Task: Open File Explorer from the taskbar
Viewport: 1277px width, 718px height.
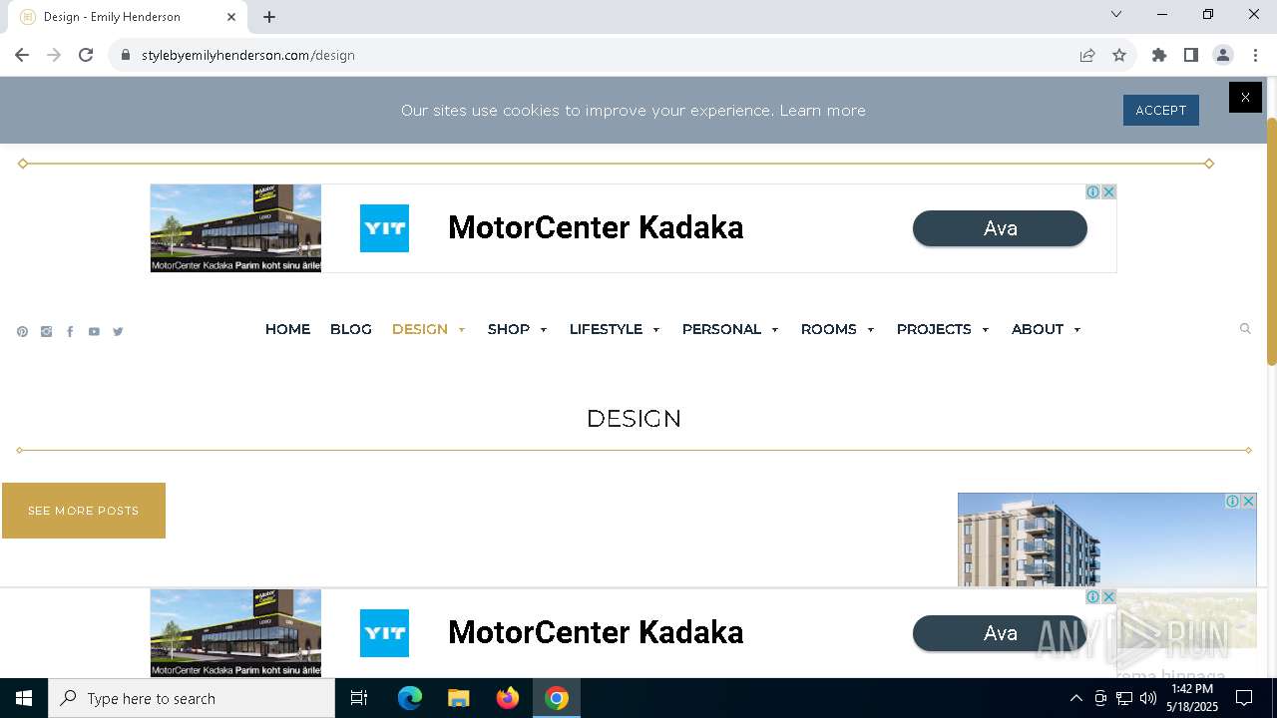Action: [x=459, y=698]
